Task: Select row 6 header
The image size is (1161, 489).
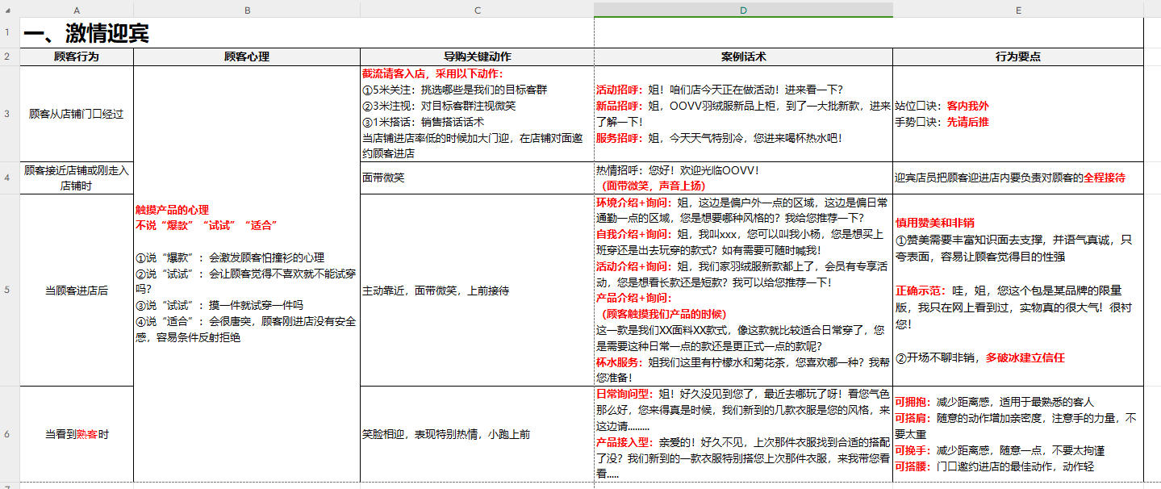Action: pyautogui.click(x=10, y=434)
